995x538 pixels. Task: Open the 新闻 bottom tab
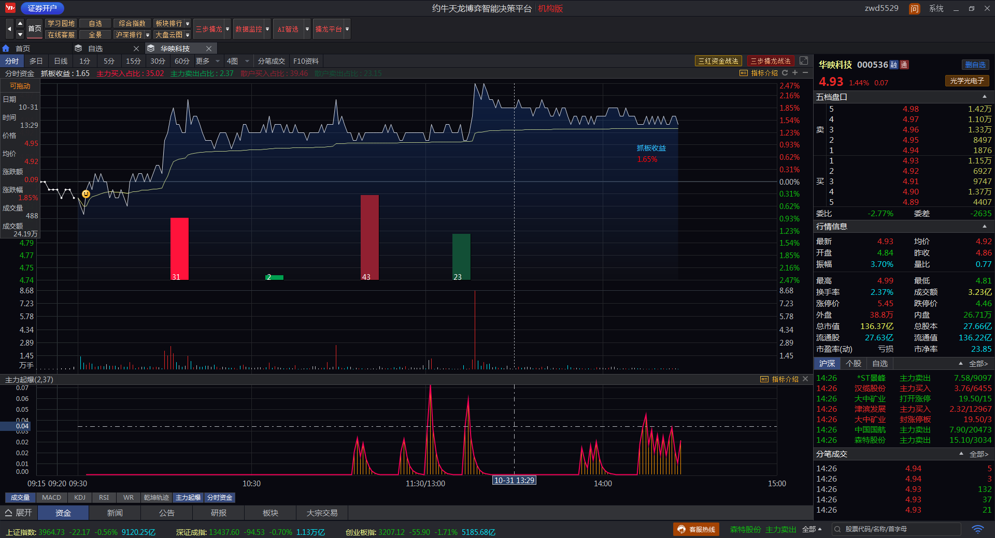[115, 513]
